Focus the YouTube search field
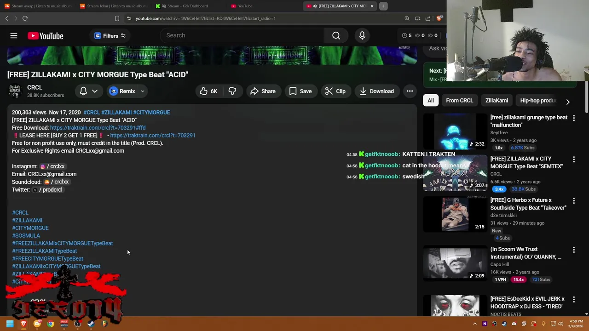This screenshot has width=589, height=331. point(242,35)
